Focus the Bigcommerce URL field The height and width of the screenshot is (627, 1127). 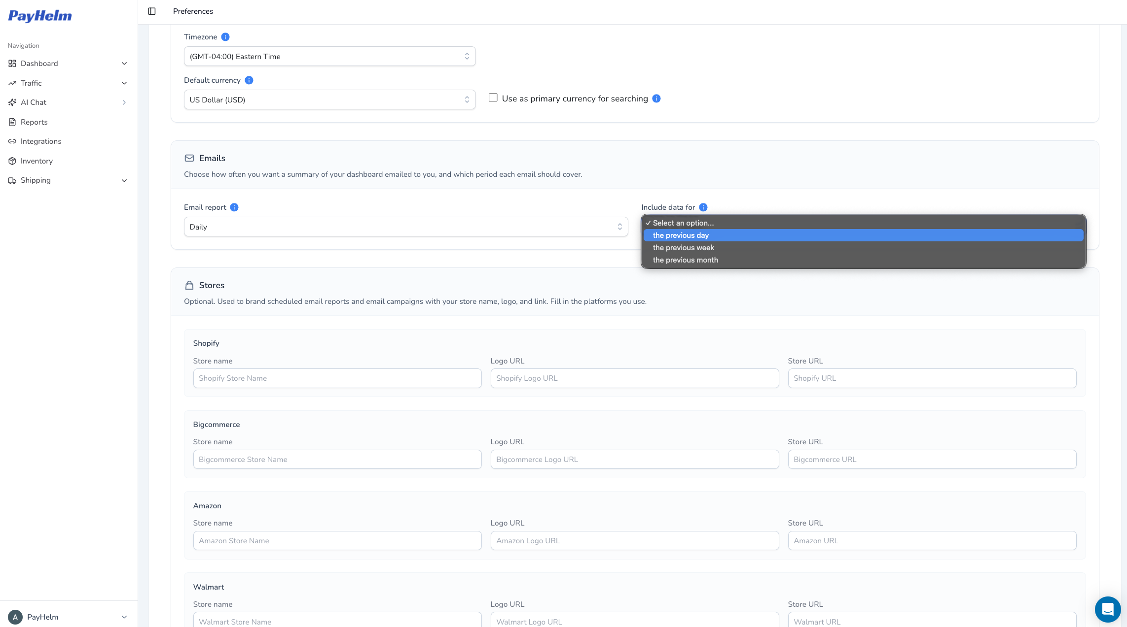pyautogui.click(x=932, y=460)
